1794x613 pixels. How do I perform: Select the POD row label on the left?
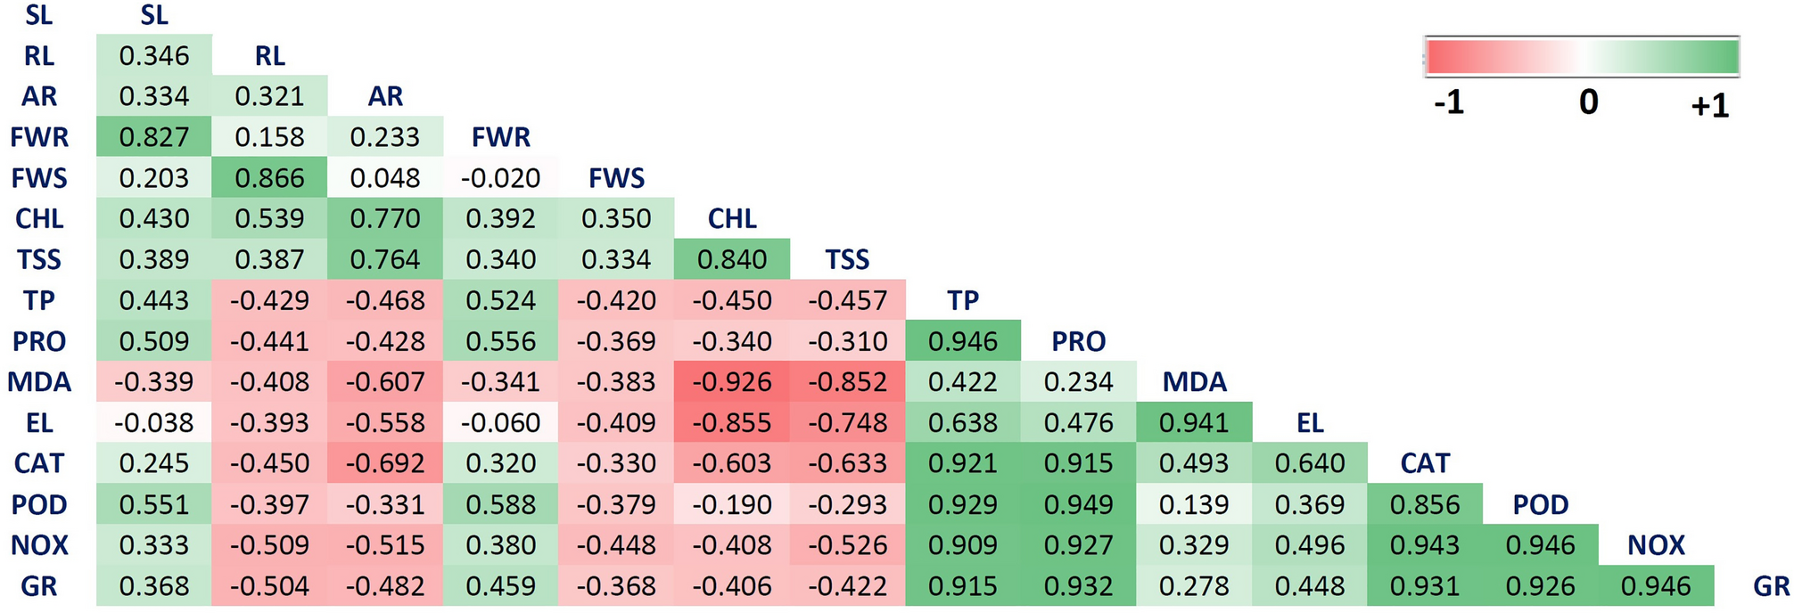point(39,504)
